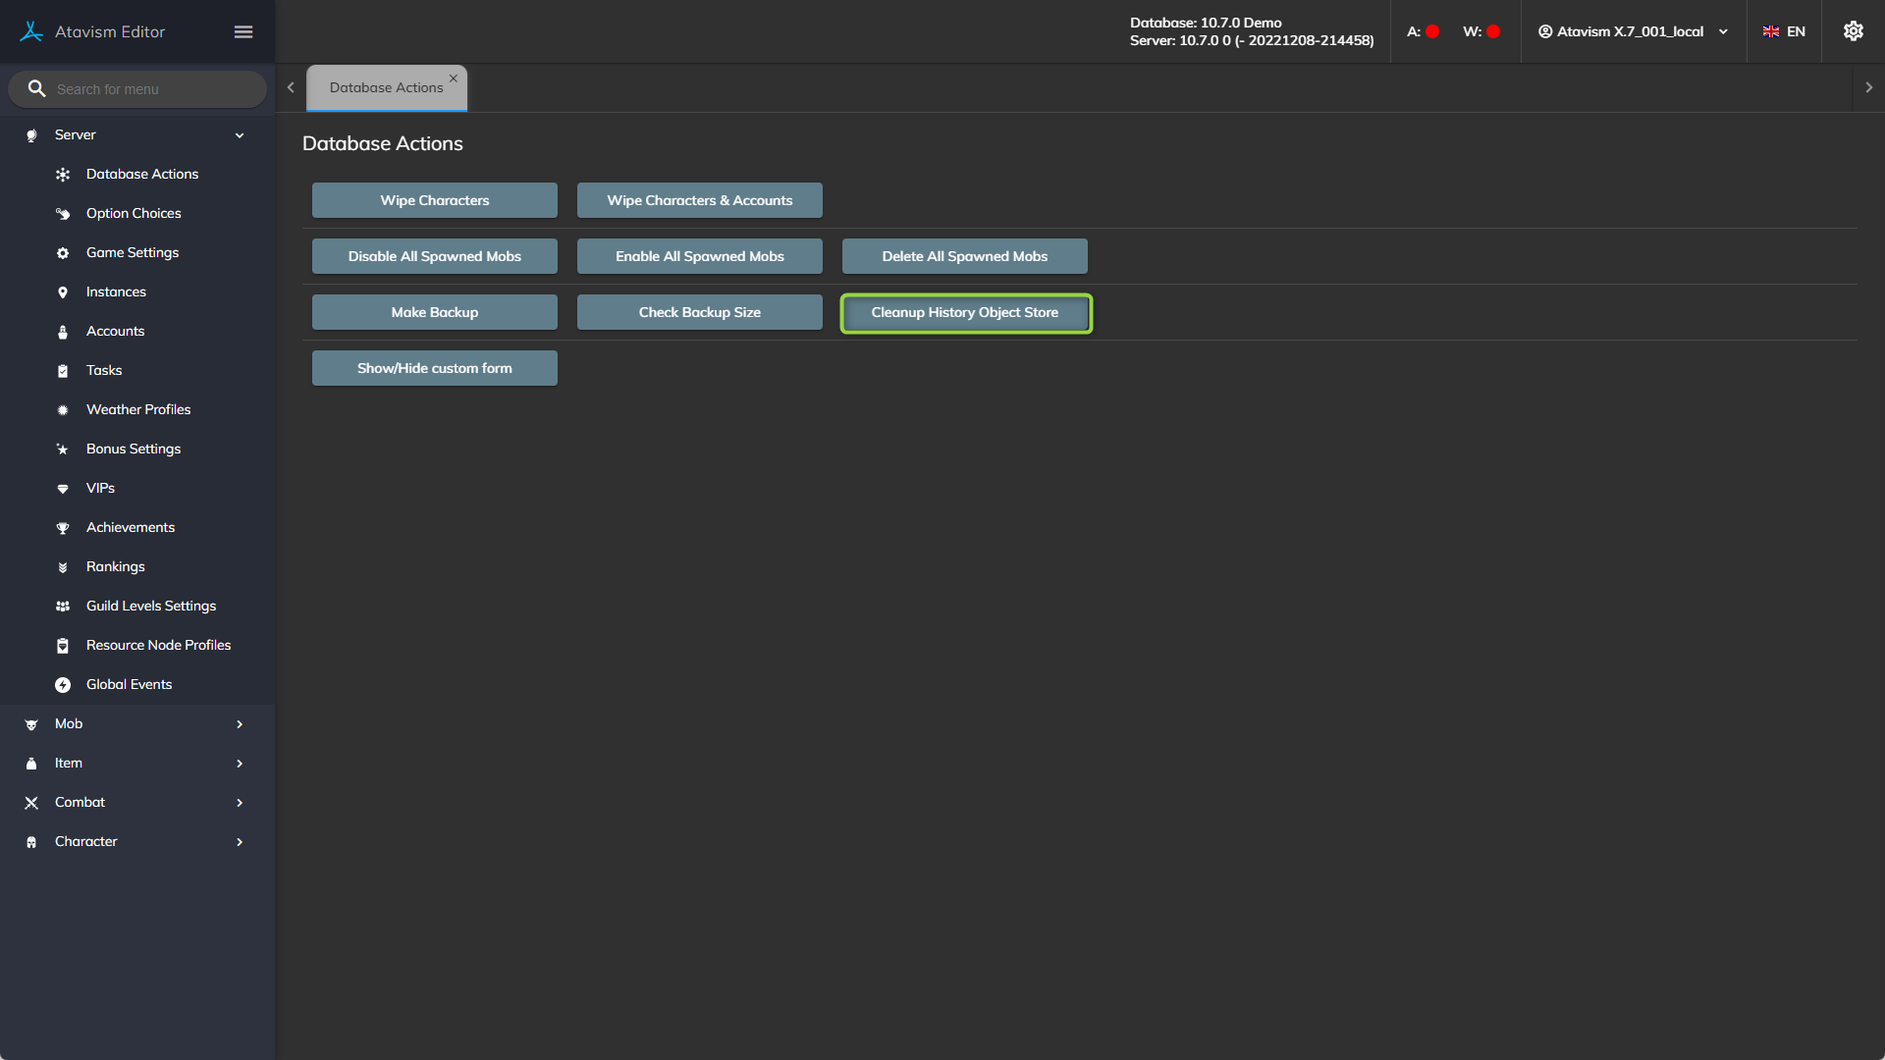Image resolution: width=1885 pixels, height=1060 pixels.
Task: Expand the Mob menu section
Action: [x=240, y=724]
